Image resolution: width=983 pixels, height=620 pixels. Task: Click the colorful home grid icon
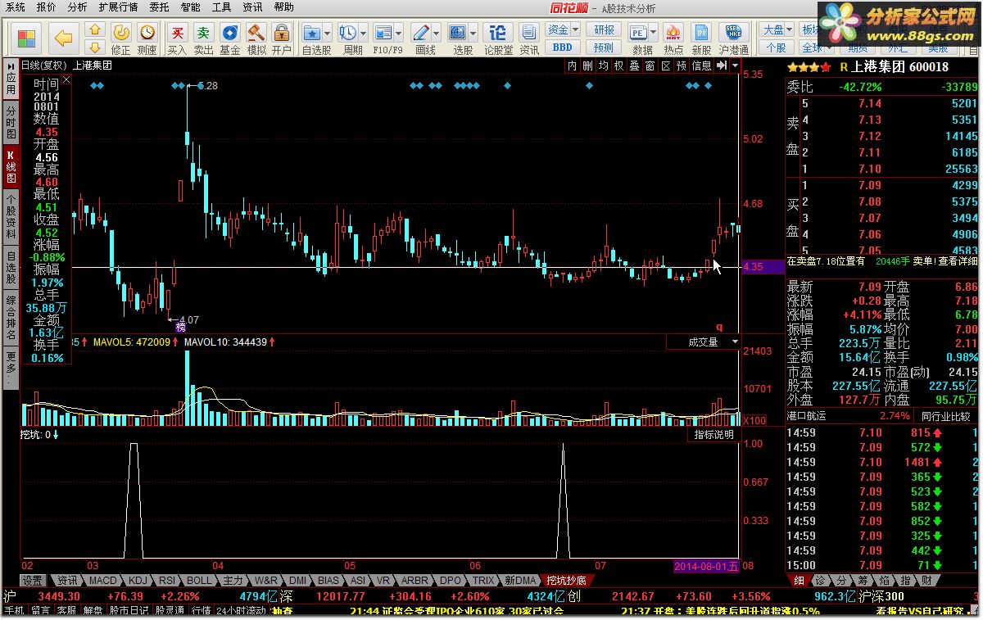coord(27,37)
